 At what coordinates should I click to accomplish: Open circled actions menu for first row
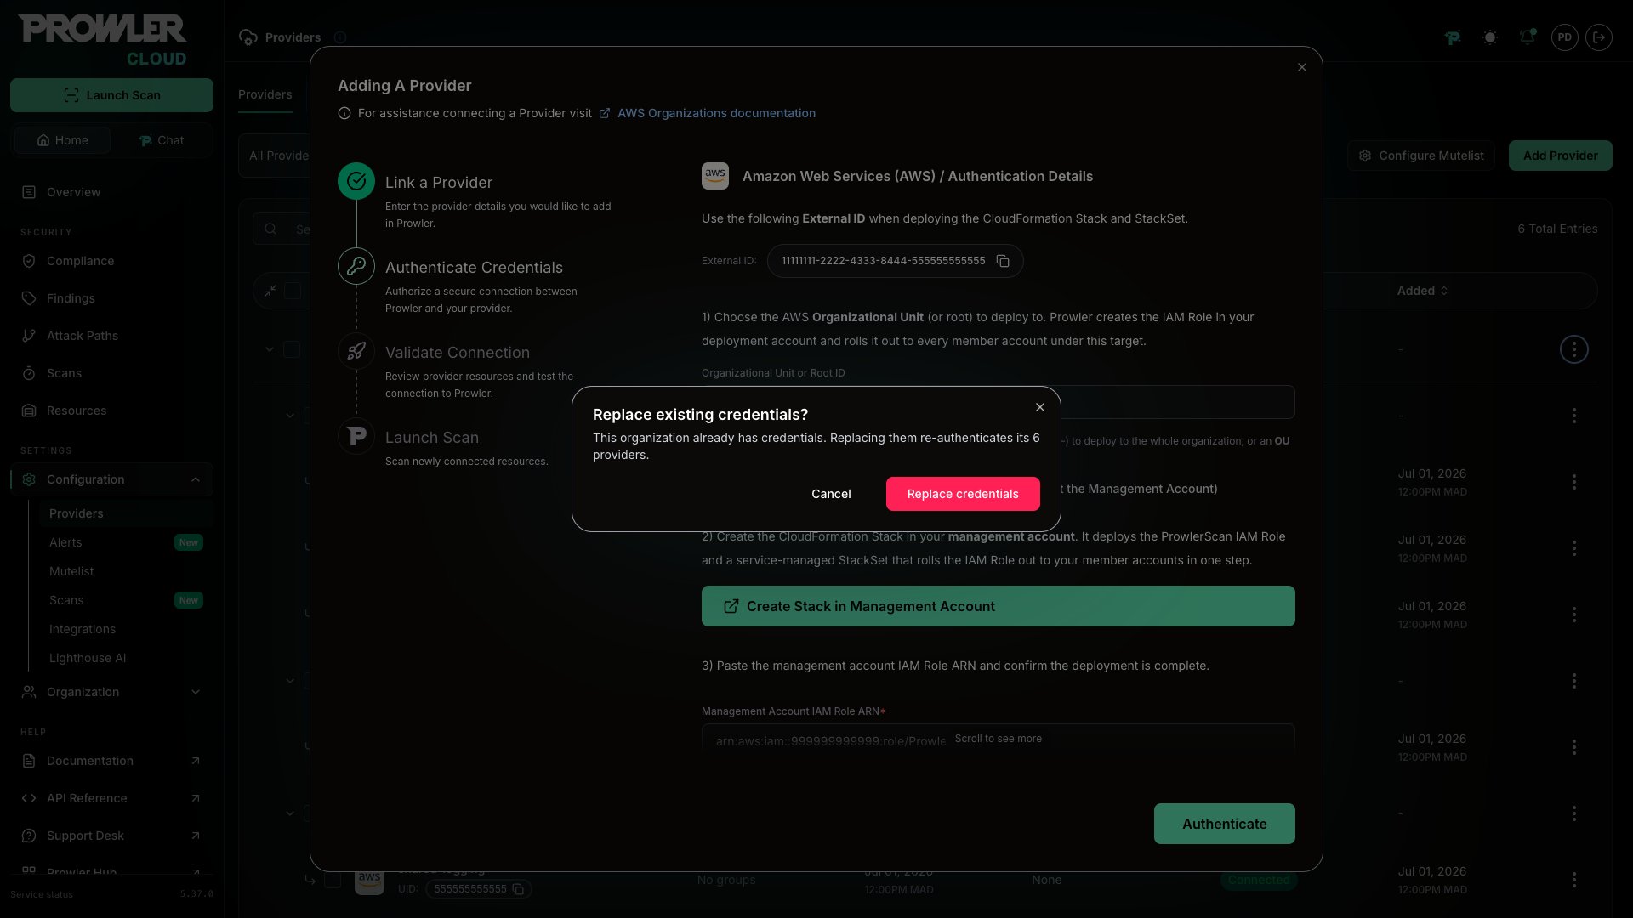point(1574,349)
